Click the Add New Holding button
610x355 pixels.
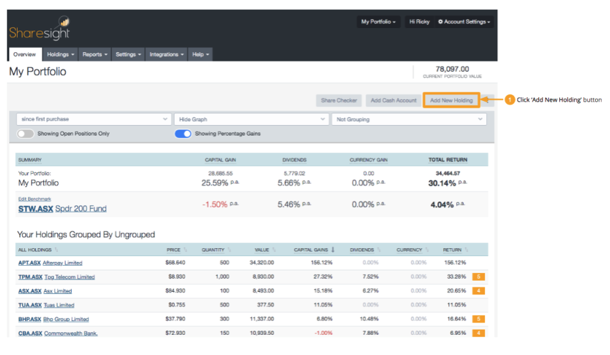451,100
